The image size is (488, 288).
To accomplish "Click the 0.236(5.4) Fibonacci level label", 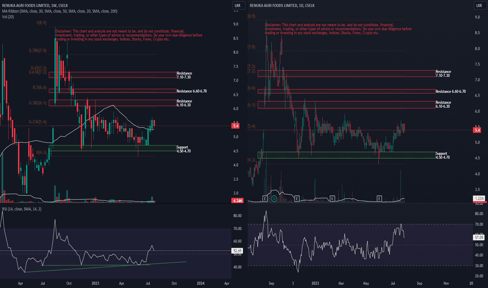I will 38,121.
